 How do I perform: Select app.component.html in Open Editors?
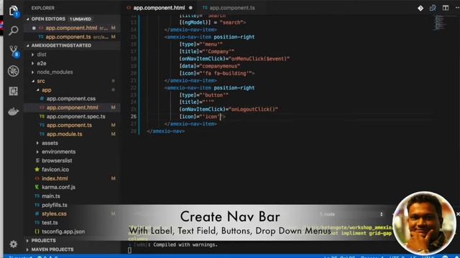(72, 28)
